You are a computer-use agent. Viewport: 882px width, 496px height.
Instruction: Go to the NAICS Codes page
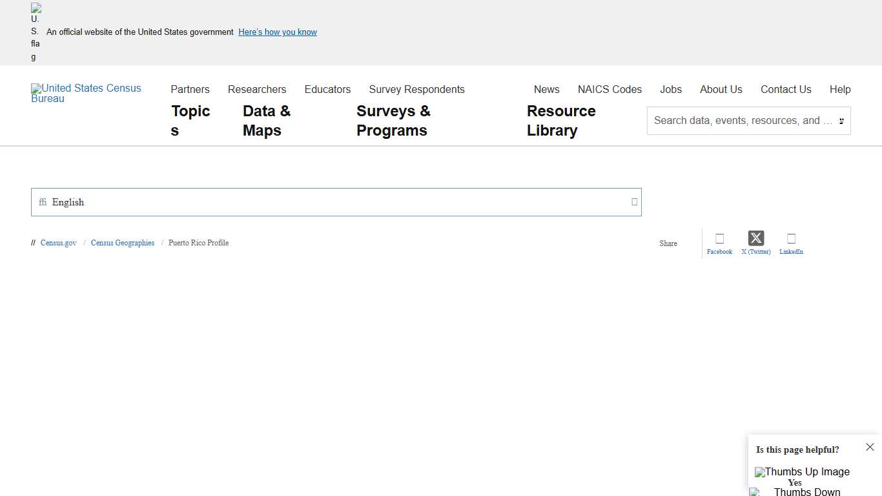pyautogui.click(x=610, y=90)
